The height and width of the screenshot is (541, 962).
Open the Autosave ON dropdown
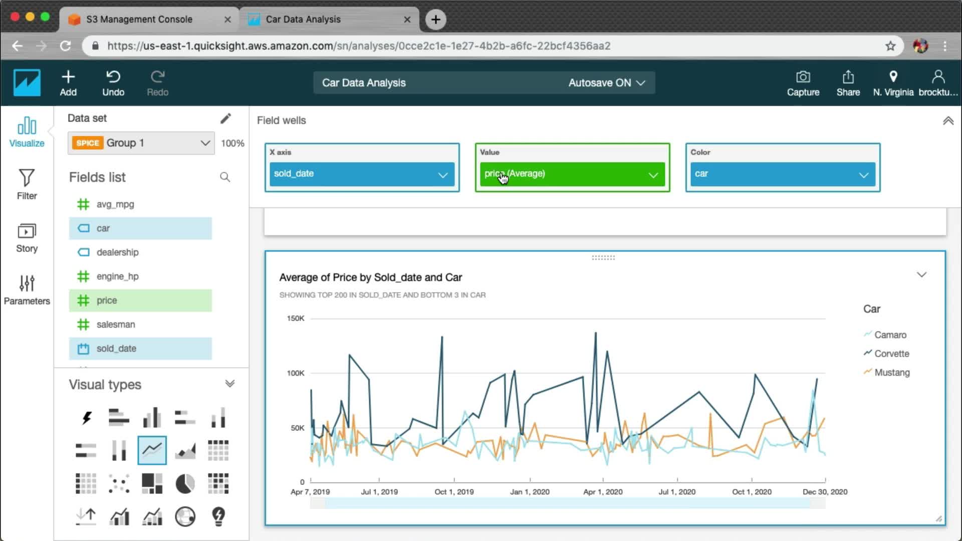tap(606, 83)
